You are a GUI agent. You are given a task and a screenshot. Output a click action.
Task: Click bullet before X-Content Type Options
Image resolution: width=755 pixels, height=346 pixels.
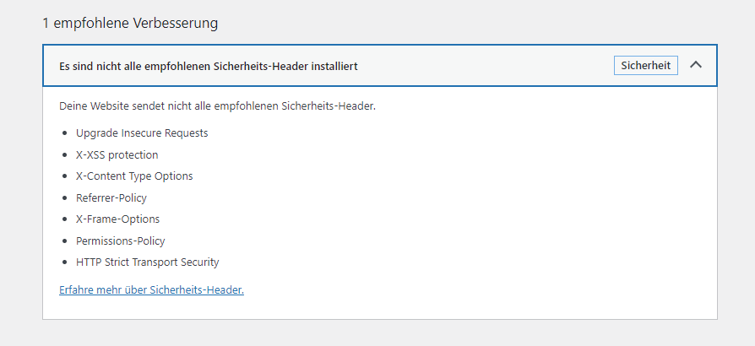(65, 176)
